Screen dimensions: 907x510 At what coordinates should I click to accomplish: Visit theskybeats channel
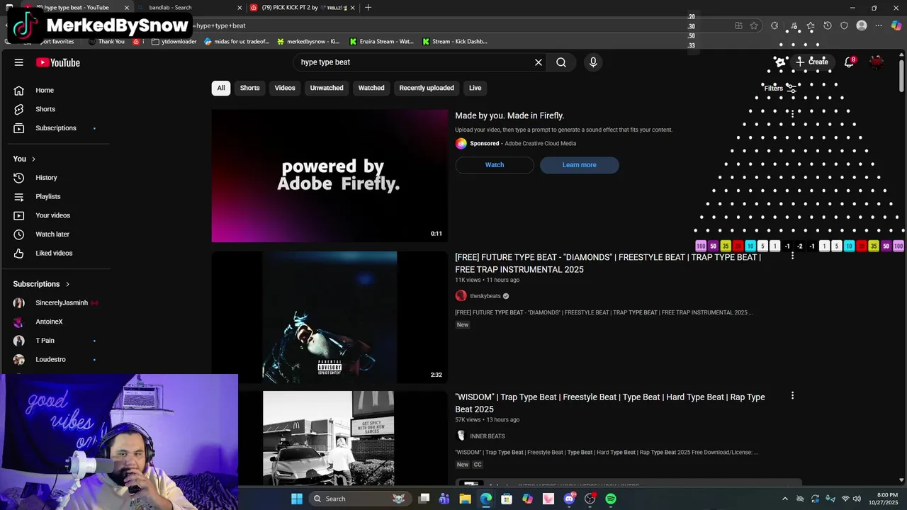(485, 296)
